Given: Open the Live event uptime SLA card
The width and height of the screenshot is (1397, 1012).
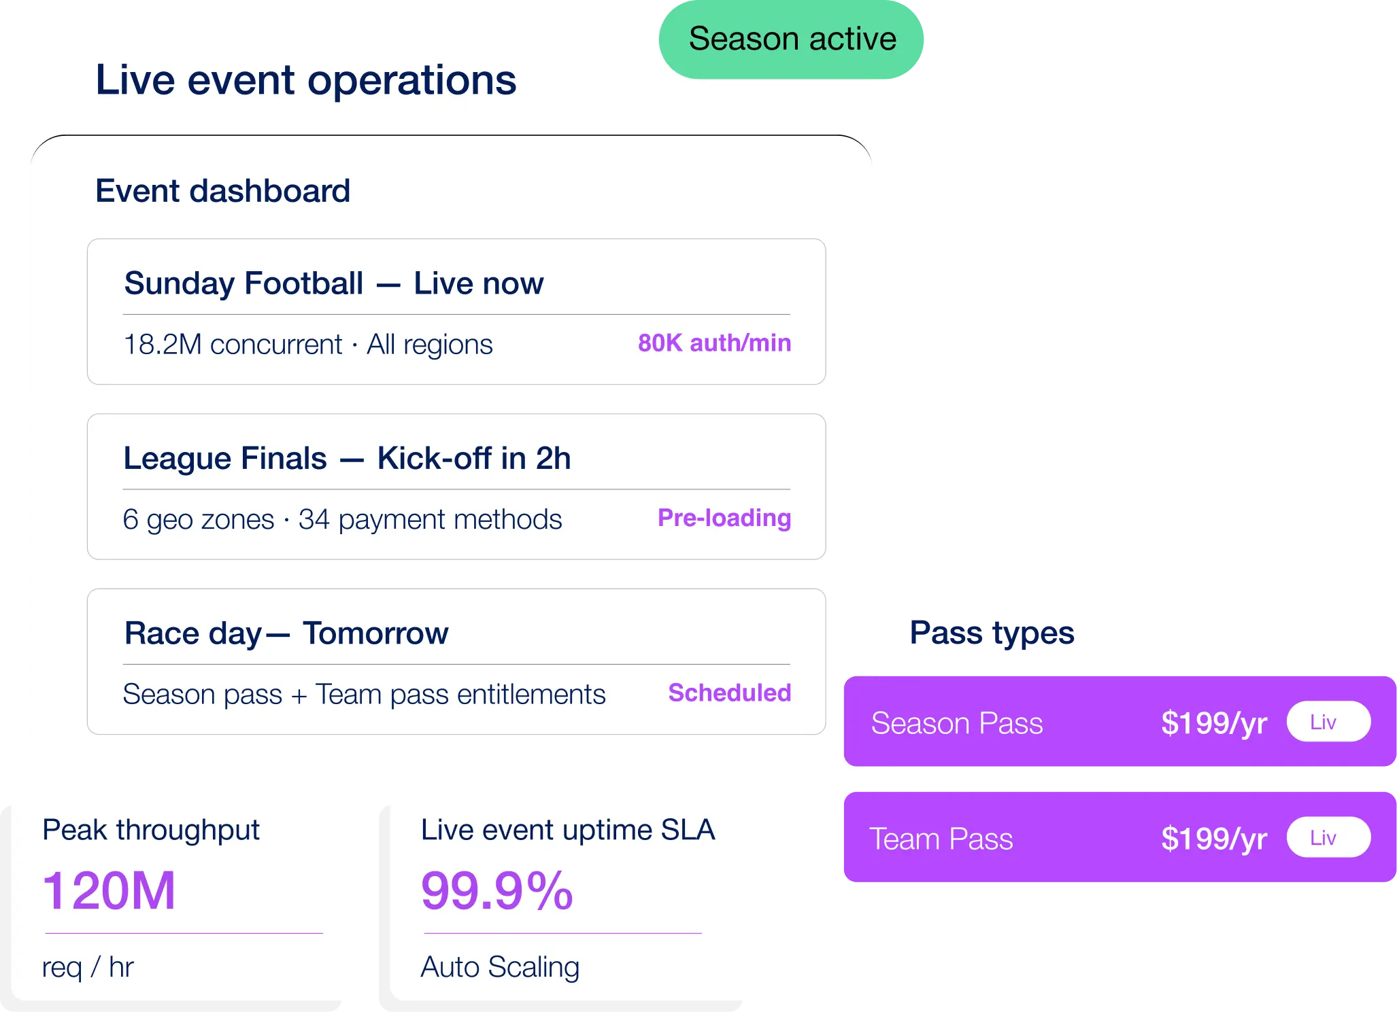Looking at the screenshot, I should click(566, 904).
